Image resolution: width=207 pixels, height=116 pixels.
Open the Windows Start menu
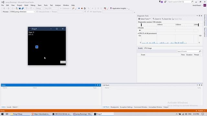2,114
